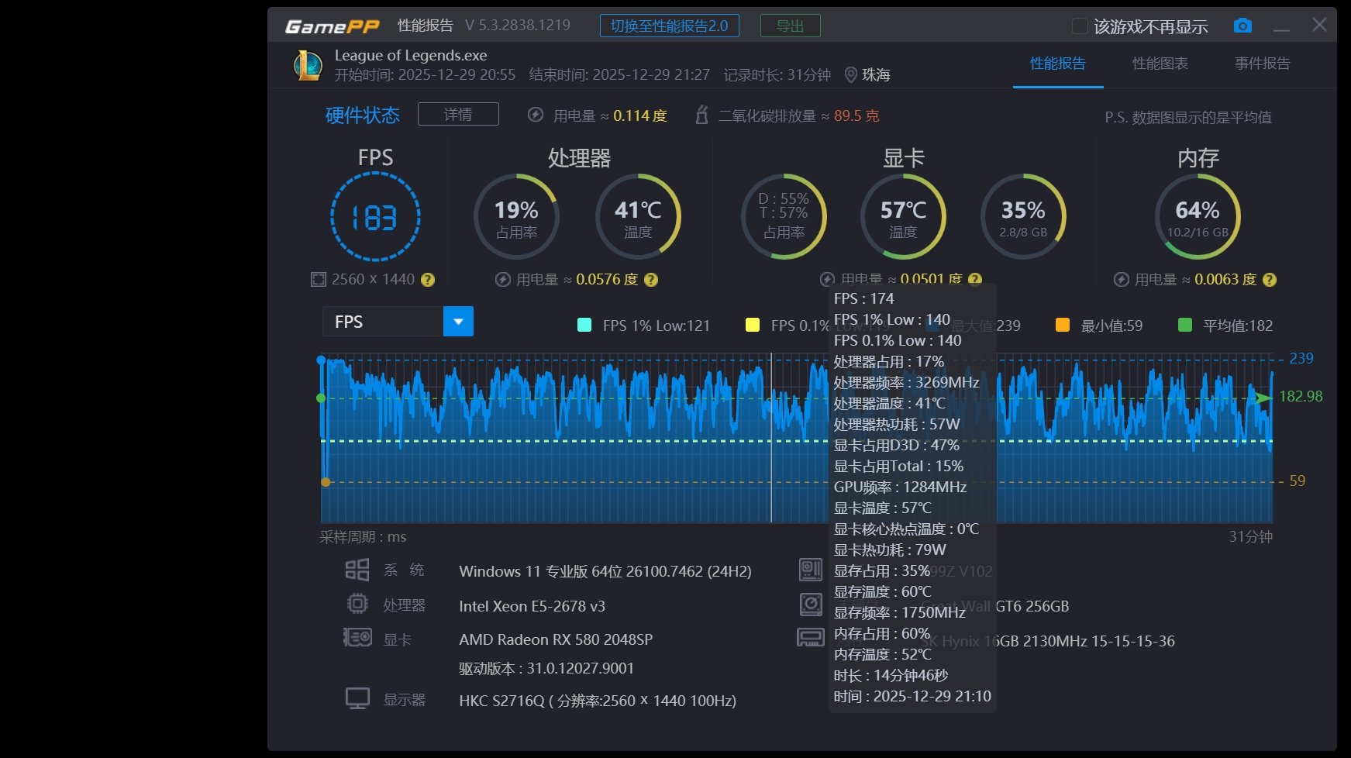1351x758 pixels.
Task: Click the camera screenshot icon
Action: tap(1242, 26)
